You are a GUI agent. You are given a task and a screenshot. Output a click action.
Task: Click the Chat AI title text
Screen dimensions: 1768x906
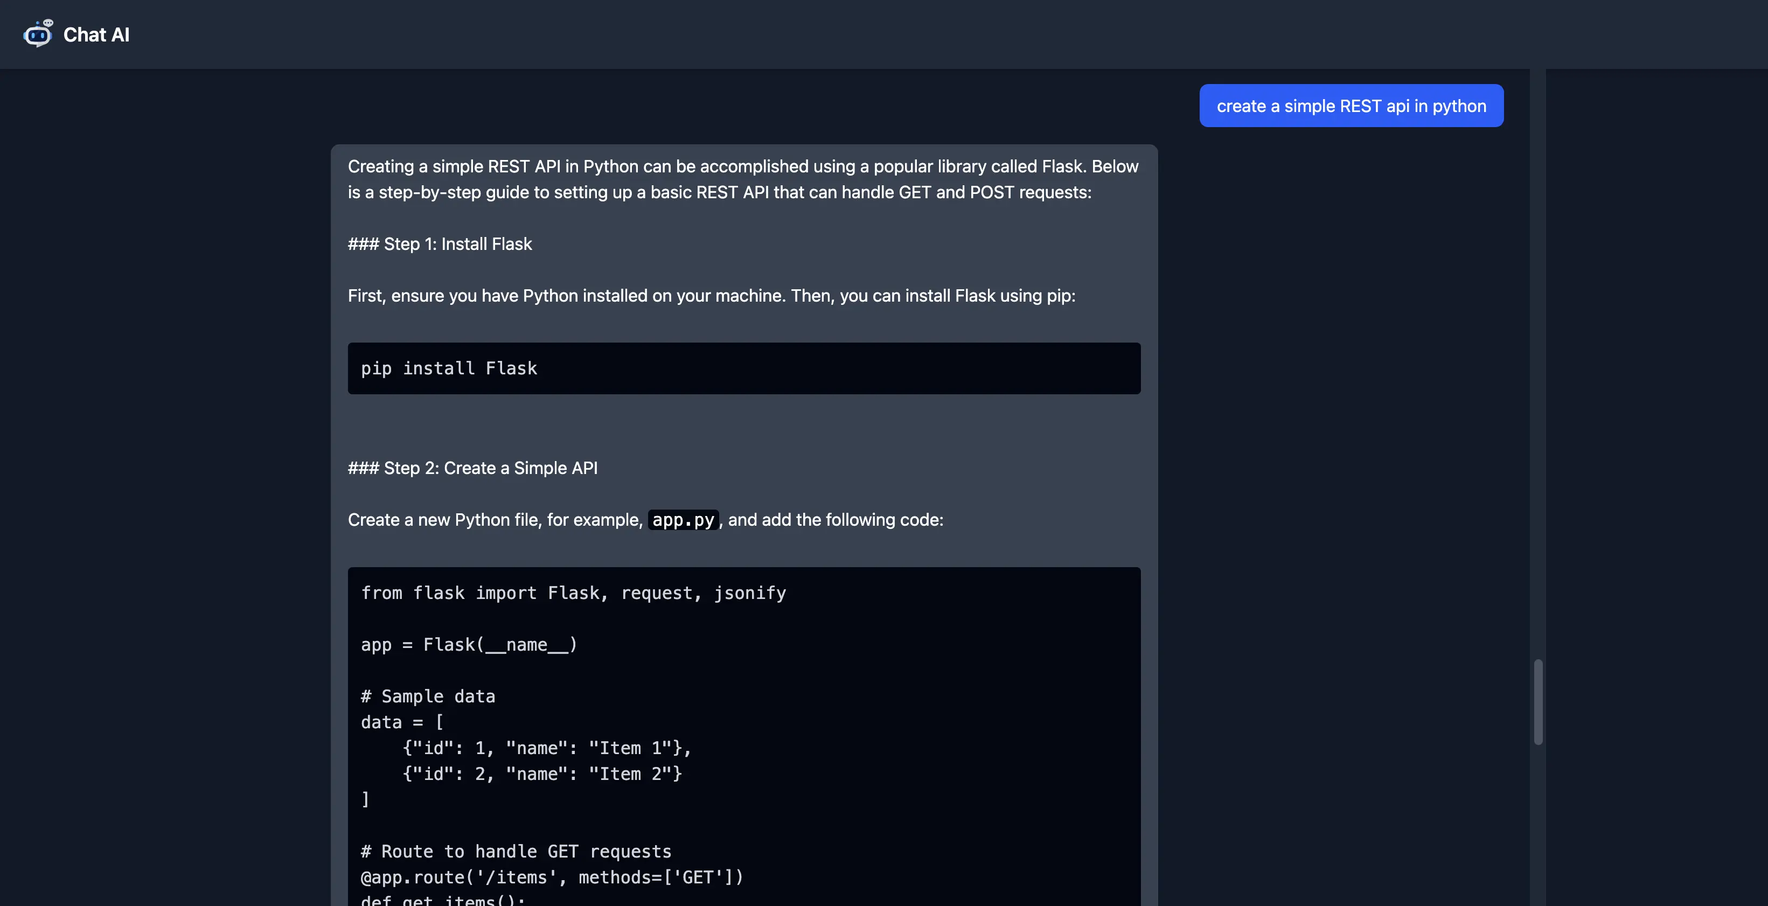(96, 34)
